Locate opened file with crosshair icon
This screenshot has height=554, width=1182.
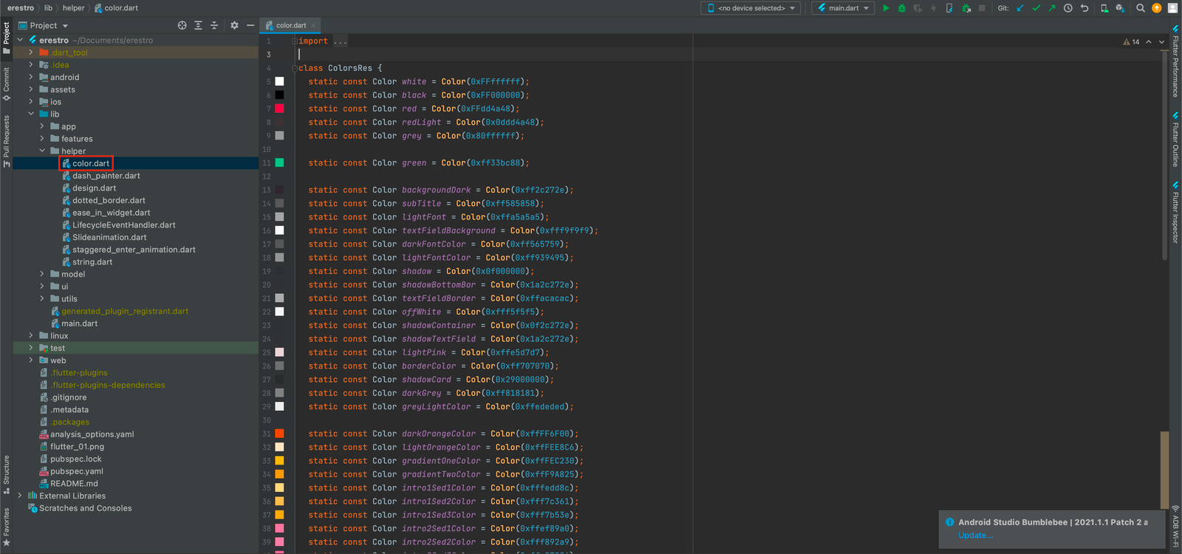(182, 25)
